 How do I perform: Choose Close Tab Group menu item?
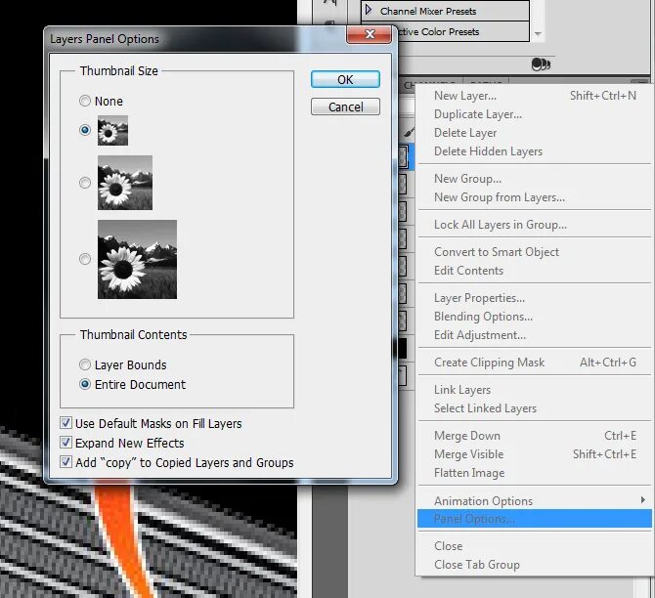click(535, 565)
